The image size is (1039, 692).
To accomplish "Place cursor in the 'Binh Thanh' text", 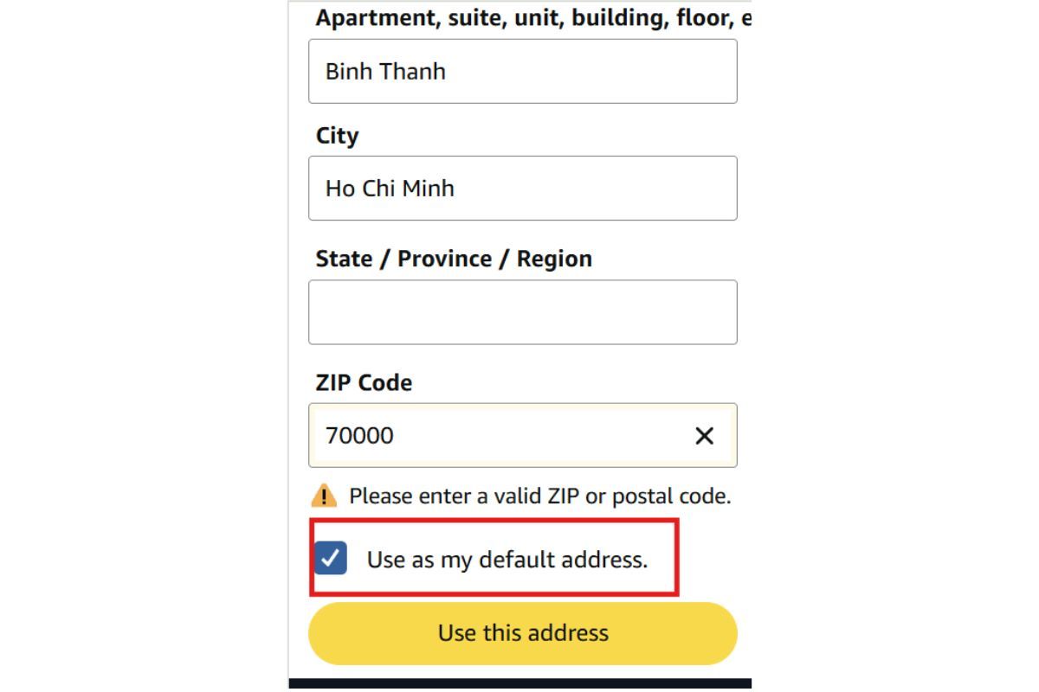I will tap(385, 71).
